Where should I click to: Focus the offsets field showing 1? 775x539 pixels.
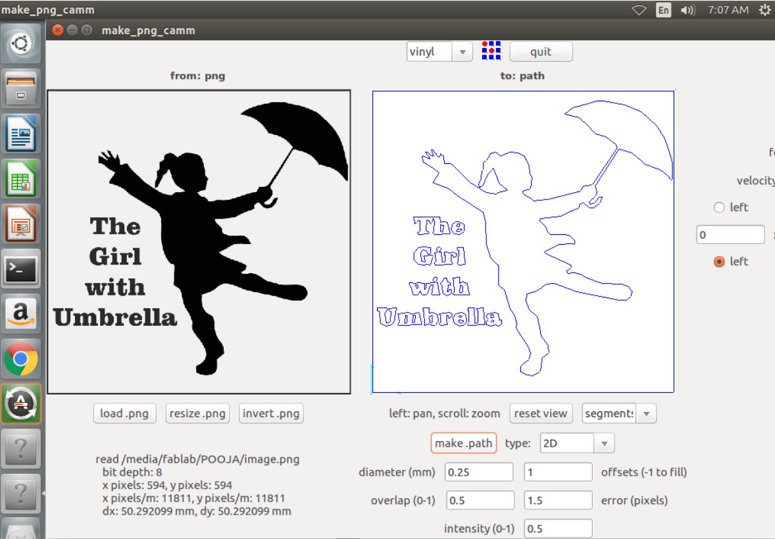[x=558, y=473]
